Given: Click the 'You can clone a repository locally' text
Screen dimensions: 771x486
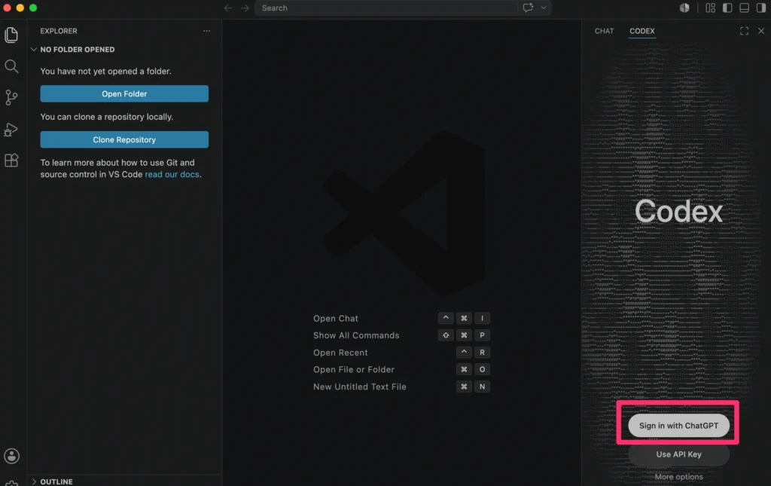Looking at the screenshot, I should (x=107, y=117).
